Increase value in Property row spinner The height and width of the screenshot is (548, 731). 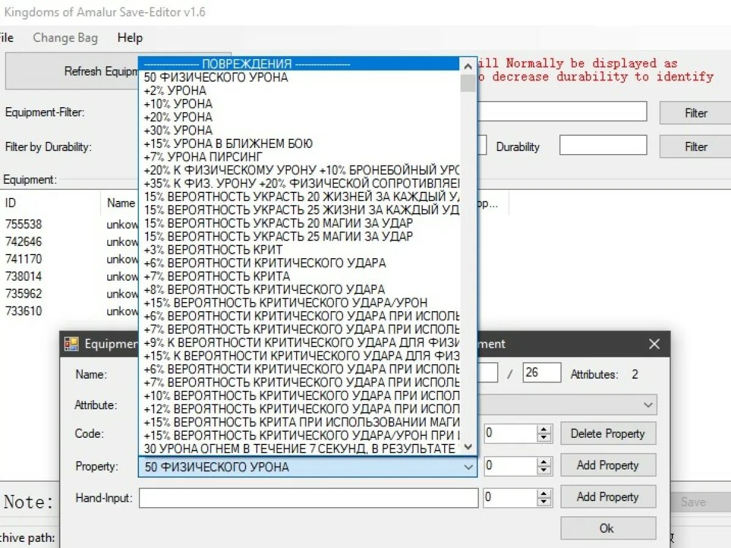tap(543, 462)
